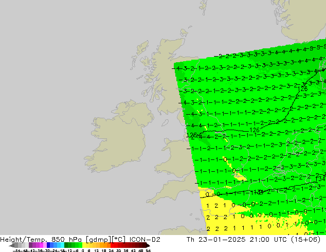The image size is (326, 252).
Task: Click the '21:00 UTC' time text
Action: click(x=268, y=240)
